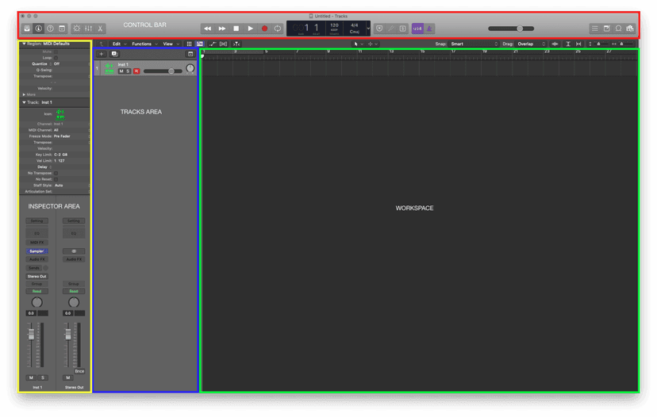657x417 pixels.
Task: Click the Rewind transport button
Action: 207,29
